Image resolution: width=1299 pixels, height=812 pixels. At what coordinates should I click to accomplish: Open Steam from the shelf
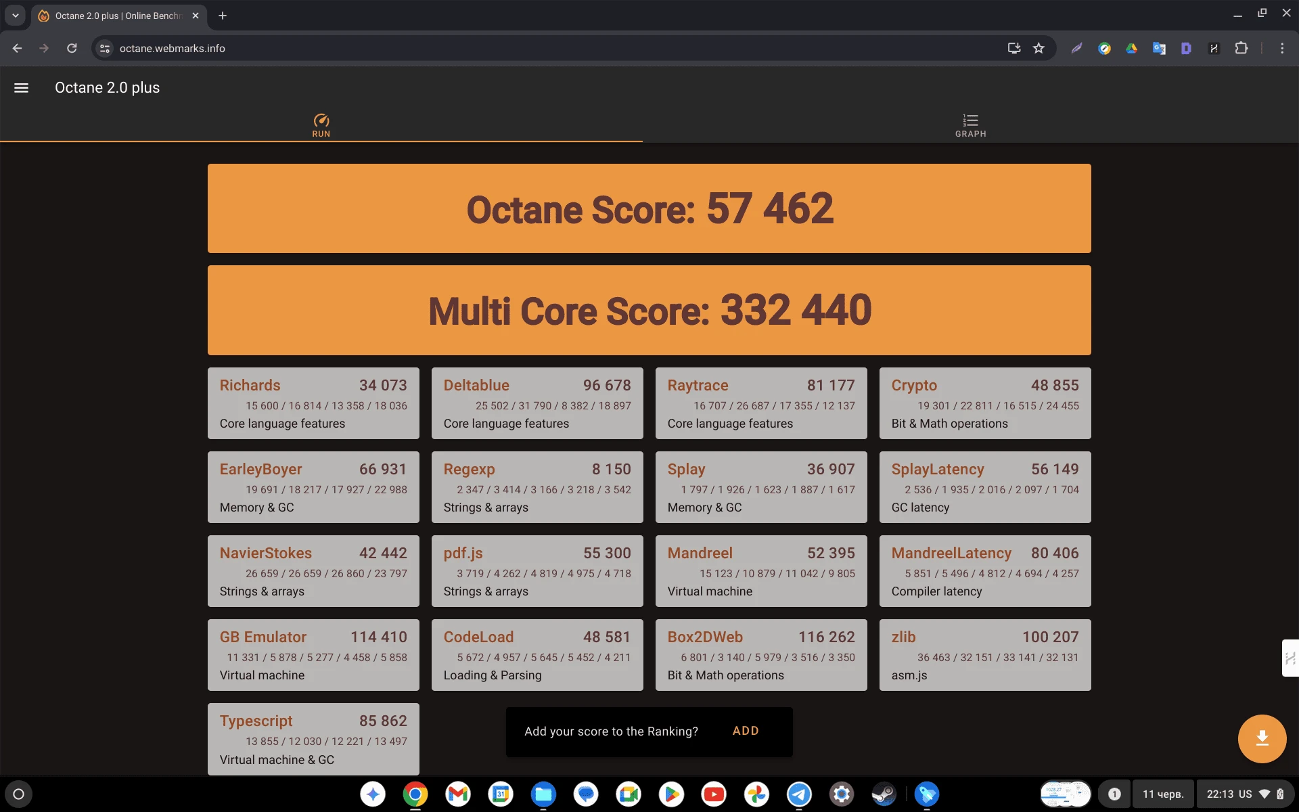[884, 794]
